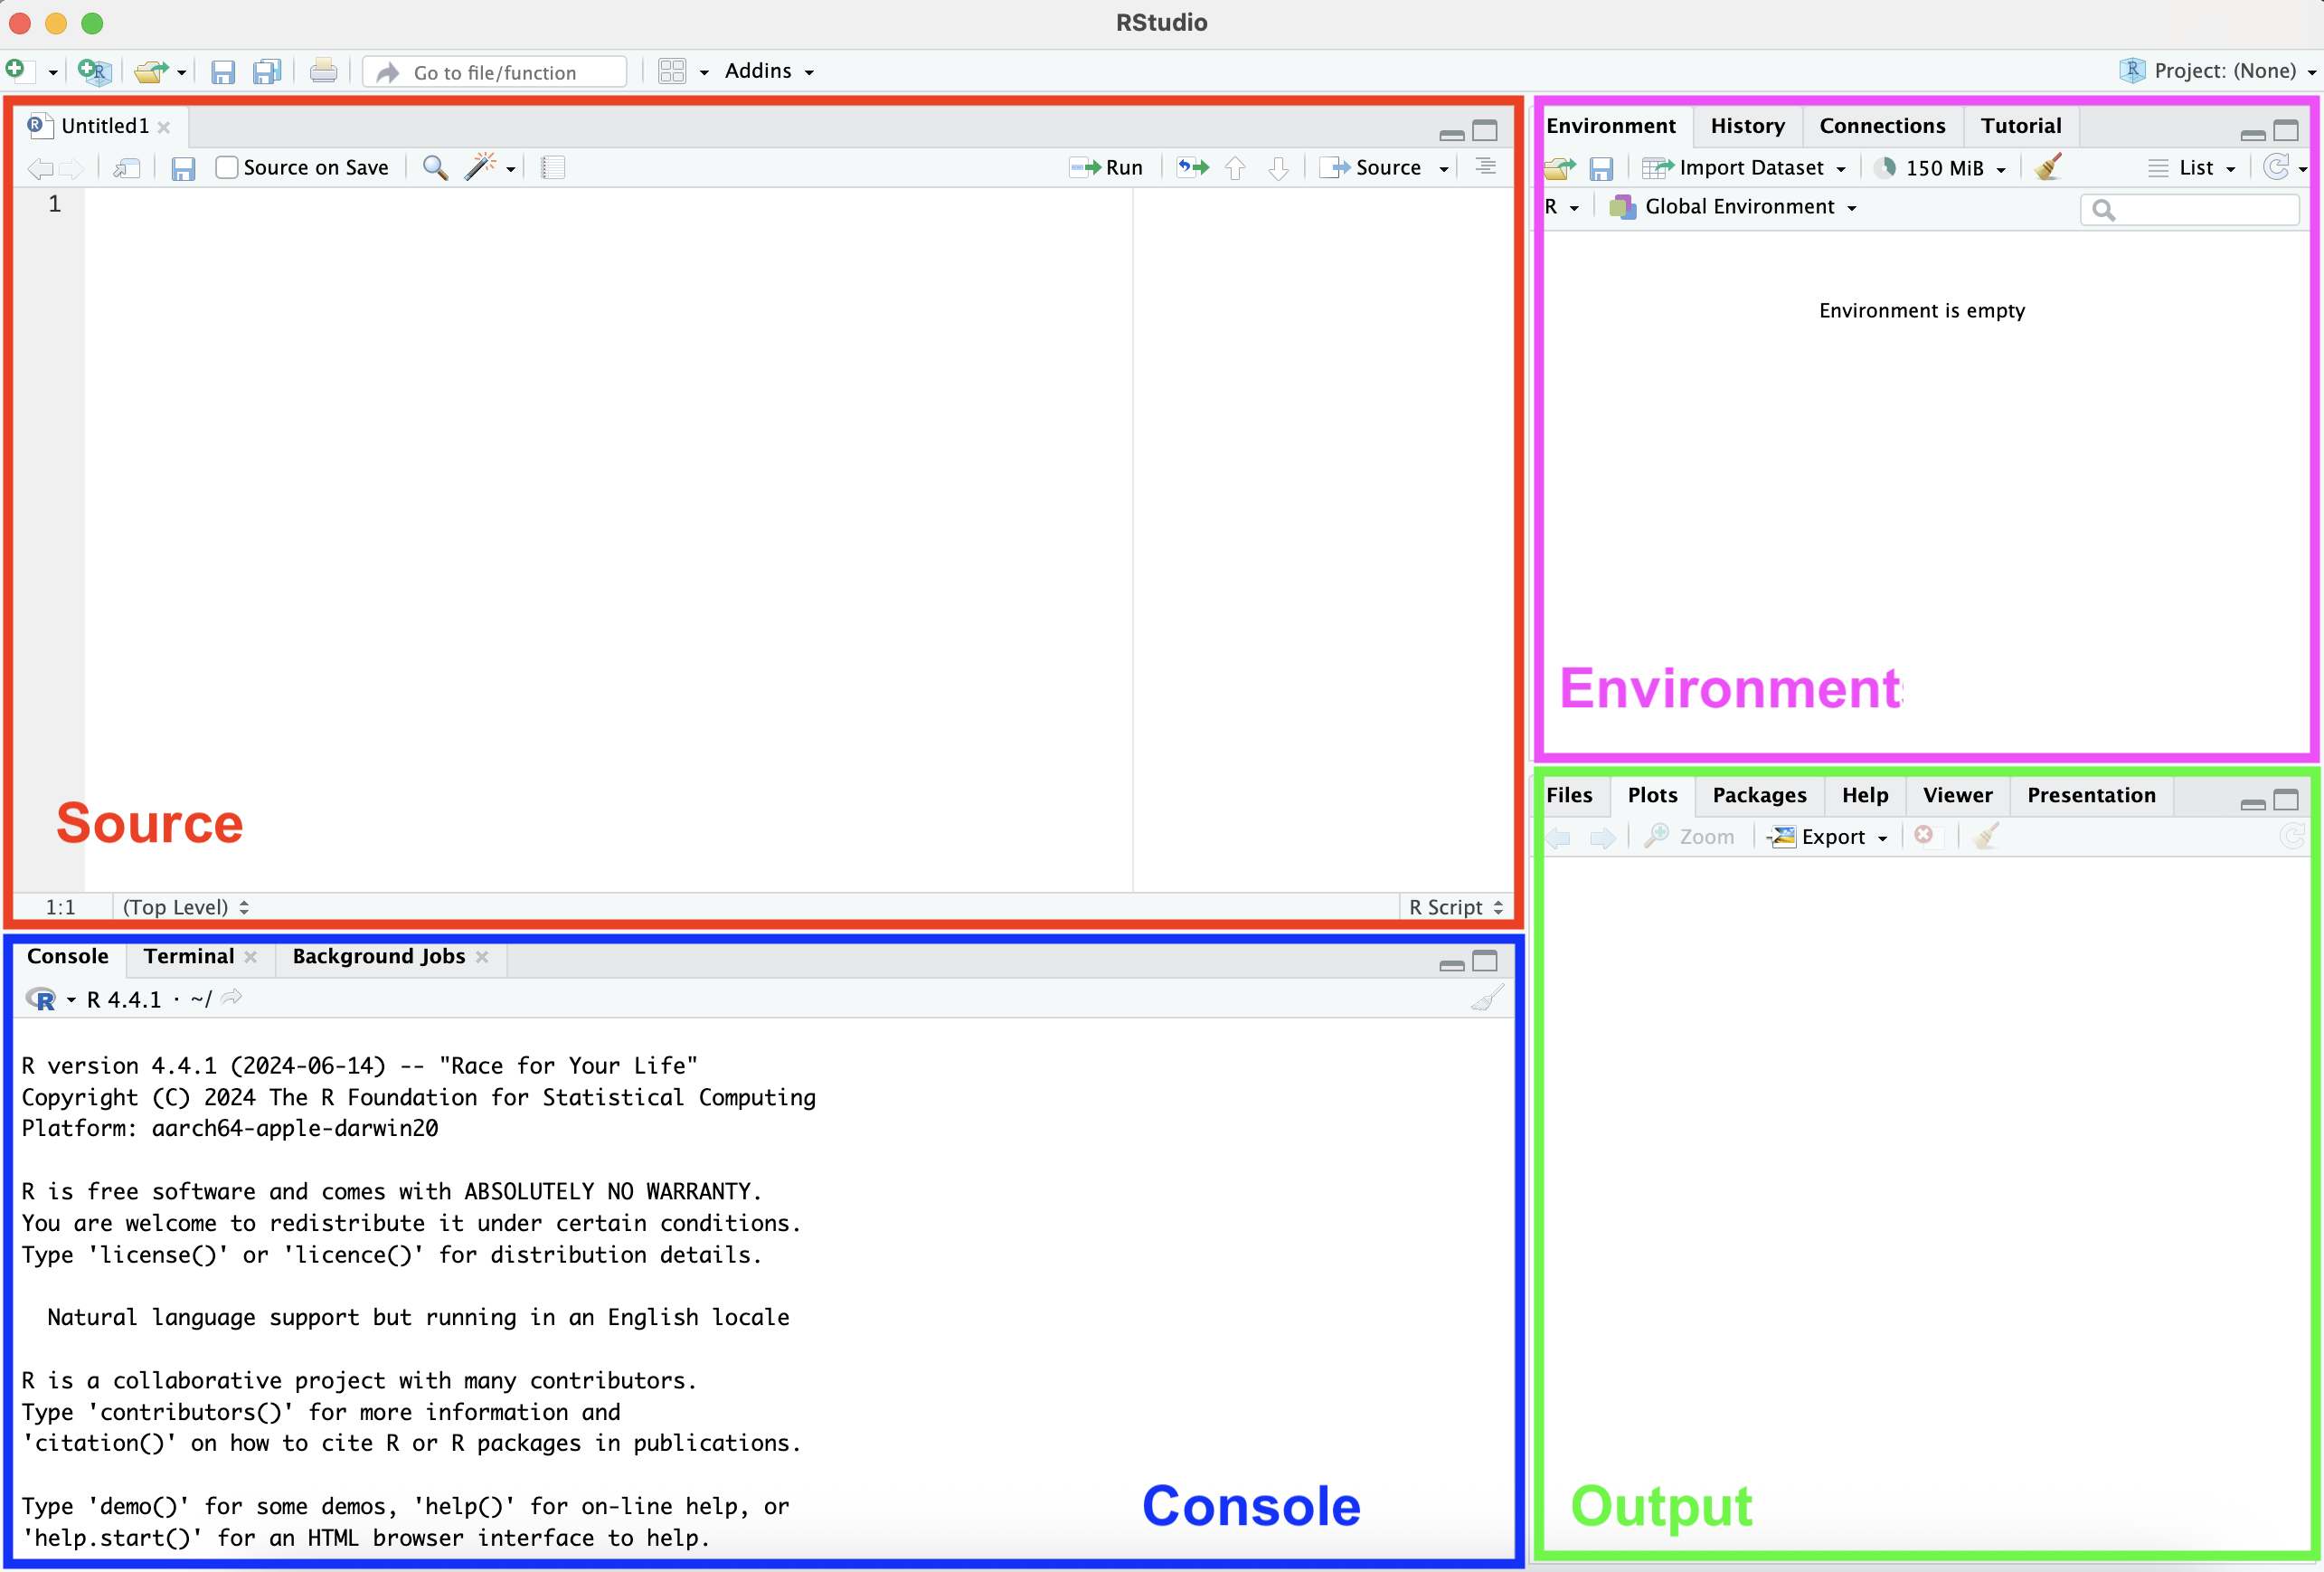Open List view dropdown in Environment
2324x1572 pixels.
2191,168
